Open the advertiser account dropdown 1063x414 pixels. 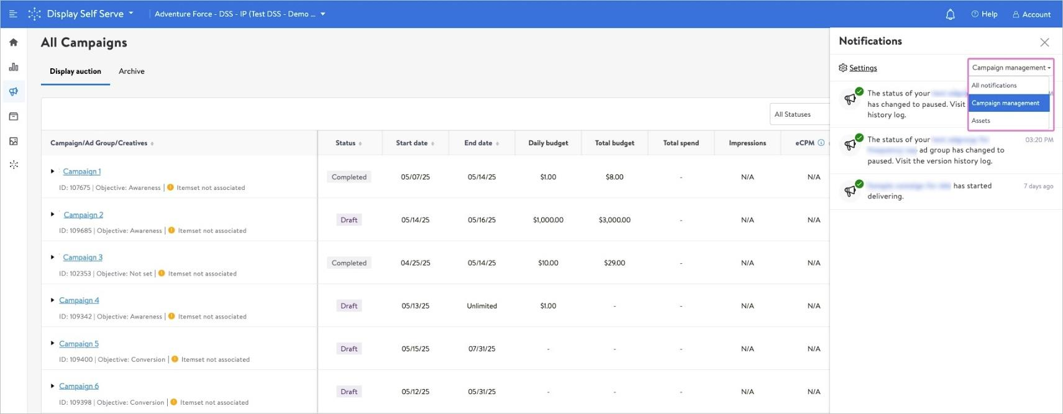pyautogui.click(x=240, y=14)
